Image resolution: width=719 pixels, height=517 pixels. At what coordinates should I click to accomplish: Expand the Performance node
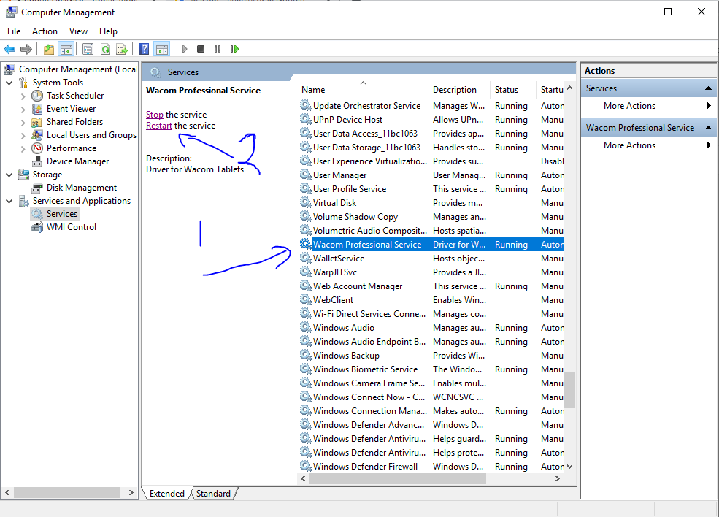pyautogui.click(x=23, y=149)
